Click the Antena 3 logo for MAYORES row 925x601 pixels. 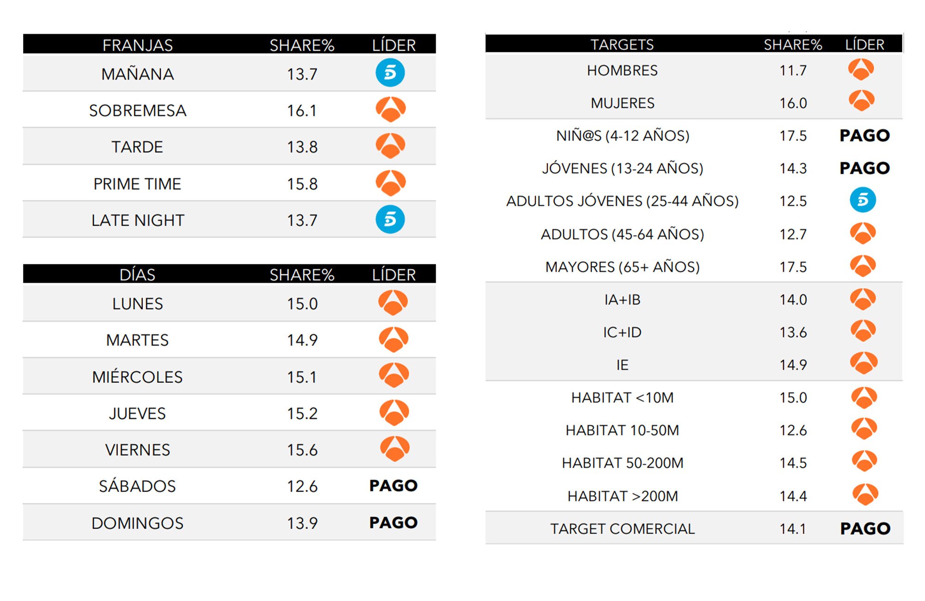(x=863, y=266)
